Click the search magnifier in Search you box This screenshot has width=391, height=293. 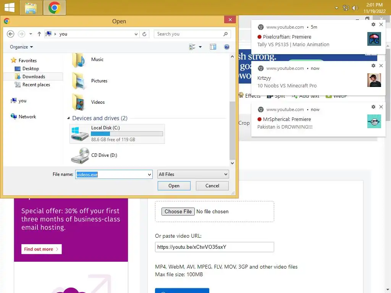pos(225,34)
